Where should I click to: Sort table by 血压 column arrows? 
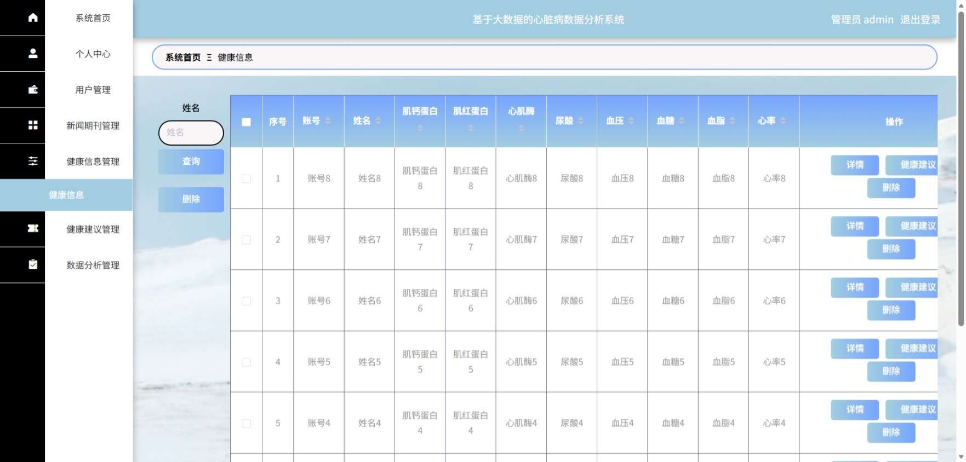pyautogui.click(x=631, y=120)
